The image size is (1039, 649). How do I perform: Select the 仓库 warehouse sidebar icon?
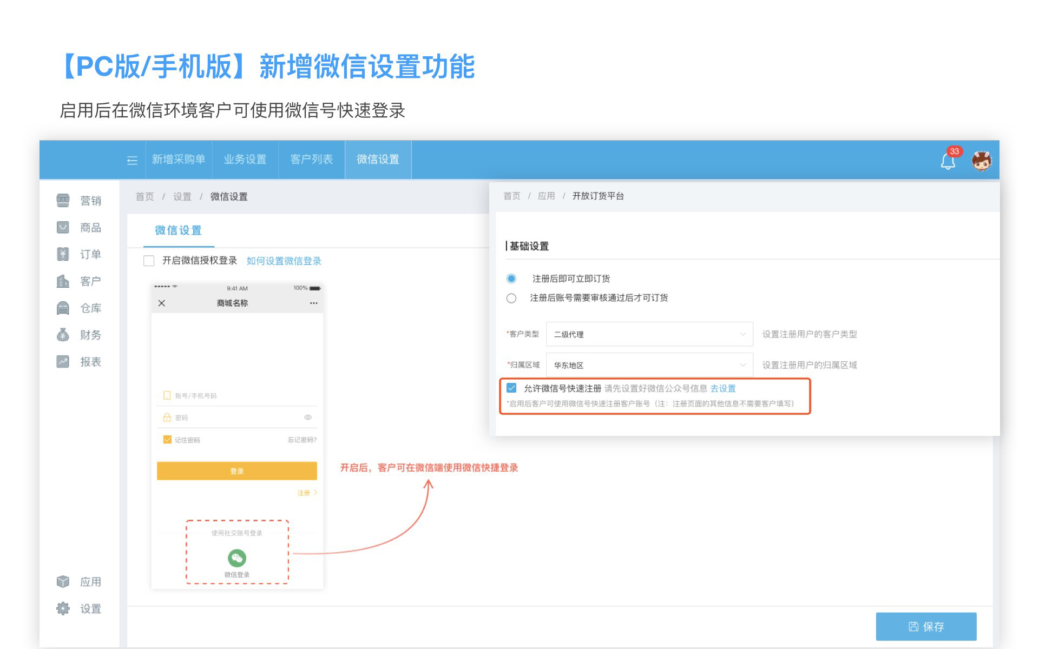pyautogui.click(x=63, y=308)
